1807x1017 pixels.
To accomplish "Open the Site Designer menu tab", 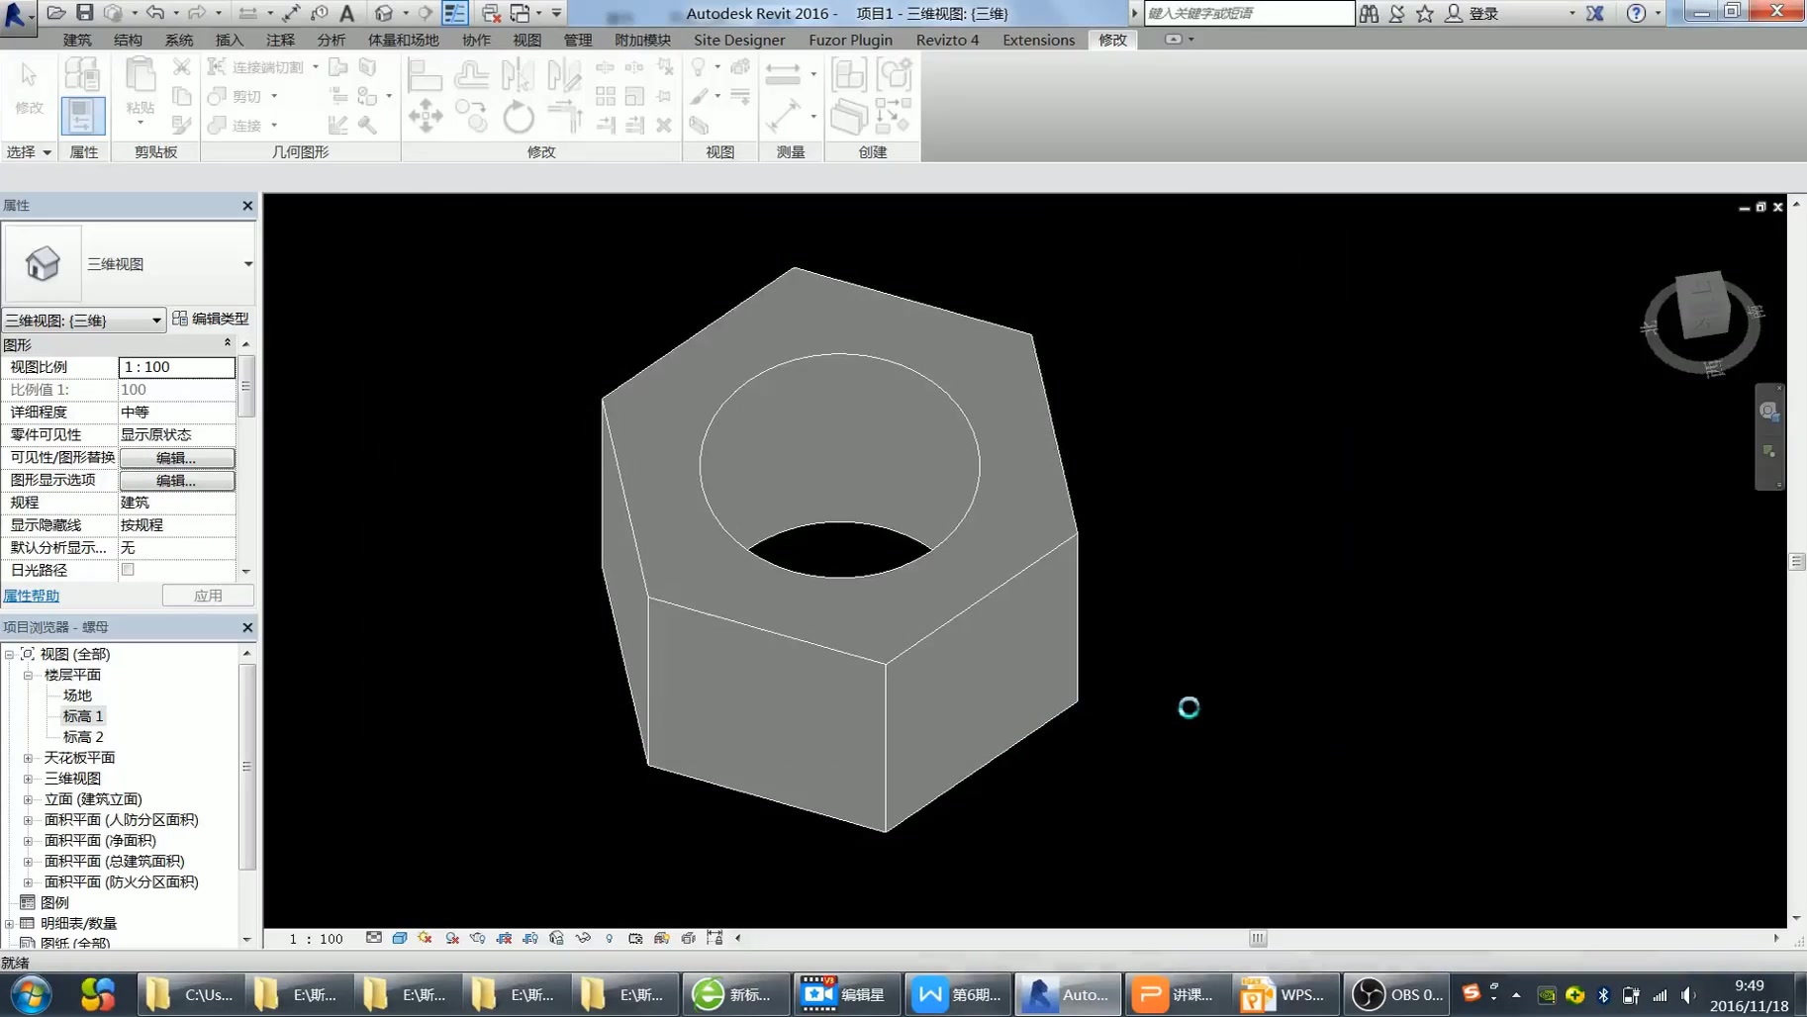I will [740, 40].
